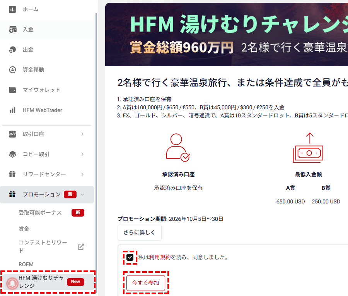Screen dimensions: 348x296
Task: Click the 250.00 USD amount
Action: (x=326, y=201)
